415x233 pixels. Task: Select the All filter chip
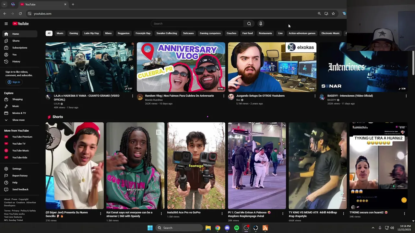[49, 33]
